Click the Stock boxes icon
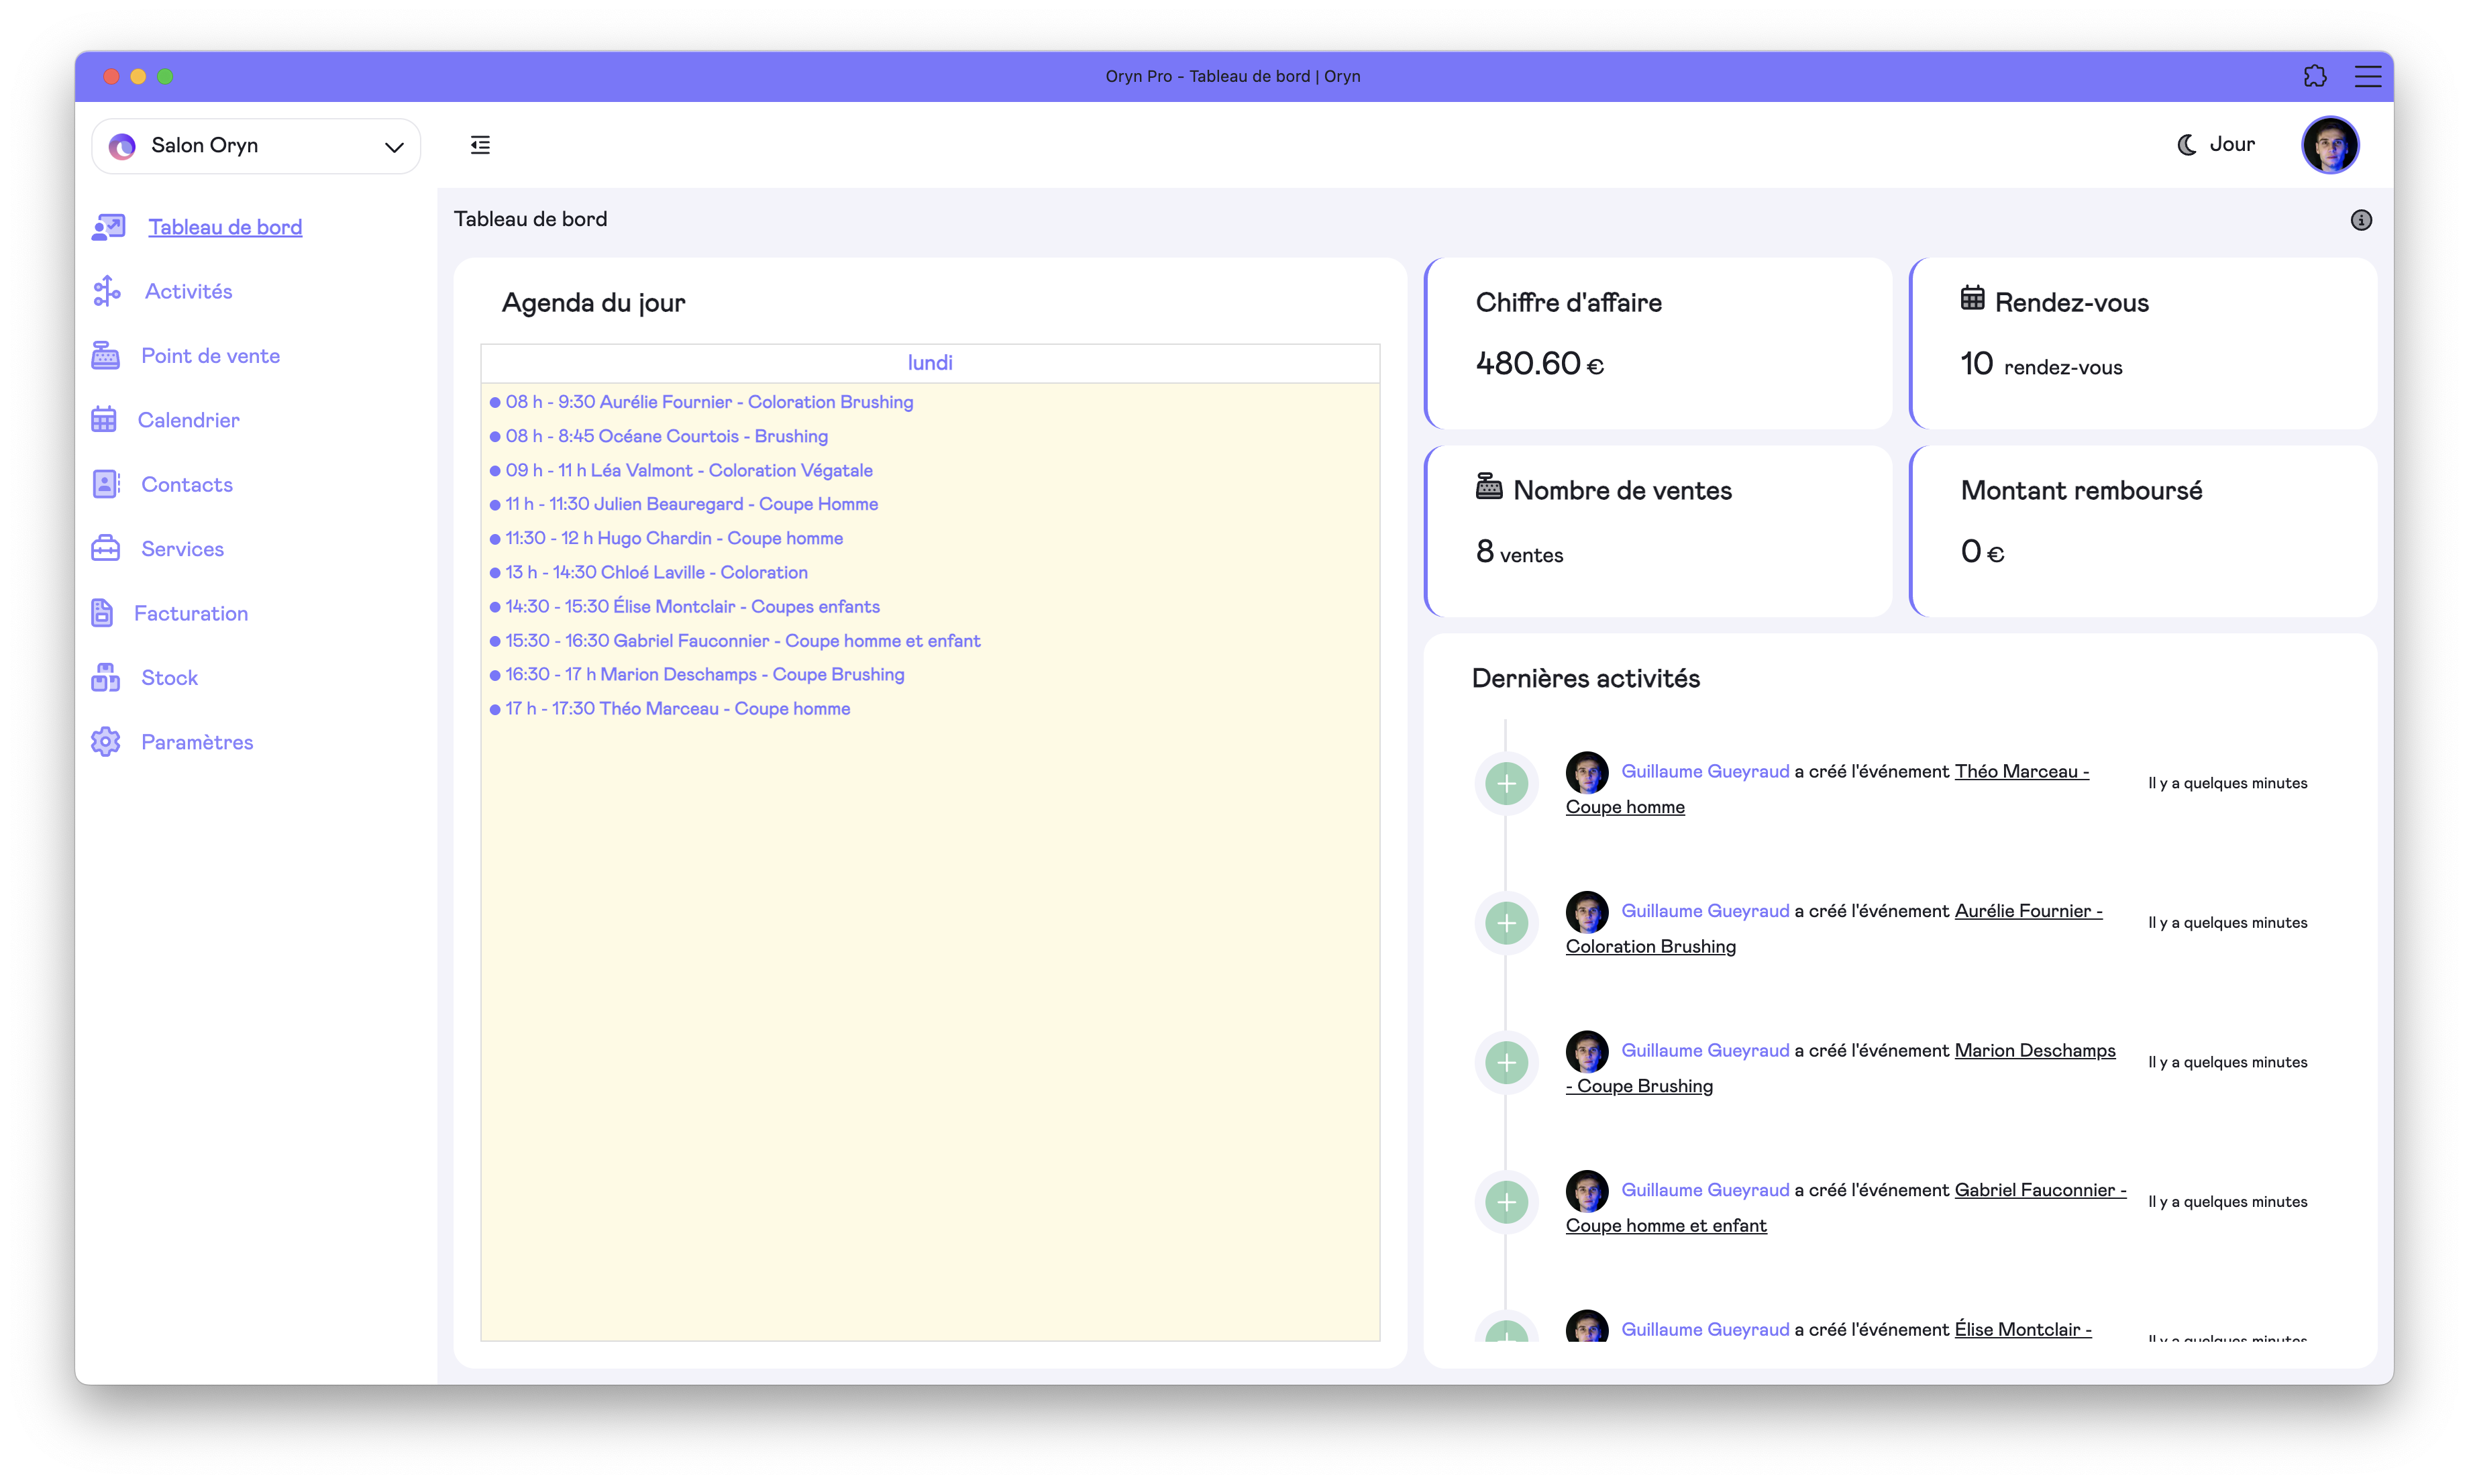Screen dimensions: 2469x1484 105,678
